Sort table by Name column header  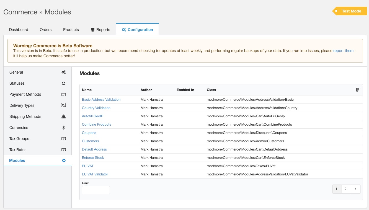87,90
